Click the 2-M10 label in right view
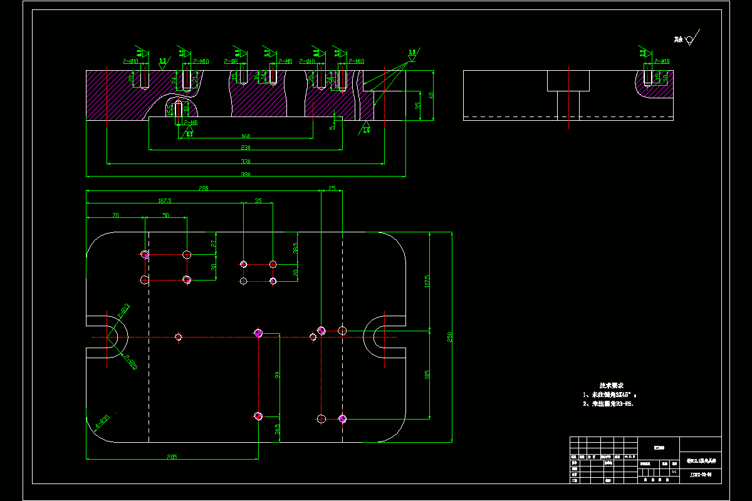 pyautogui.click(x=661, y=61)
